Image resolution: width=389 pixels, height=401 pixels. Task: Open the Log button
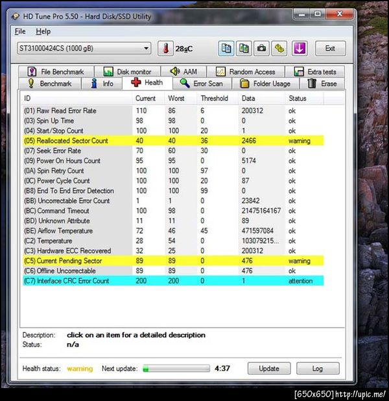tap(318, 369)
